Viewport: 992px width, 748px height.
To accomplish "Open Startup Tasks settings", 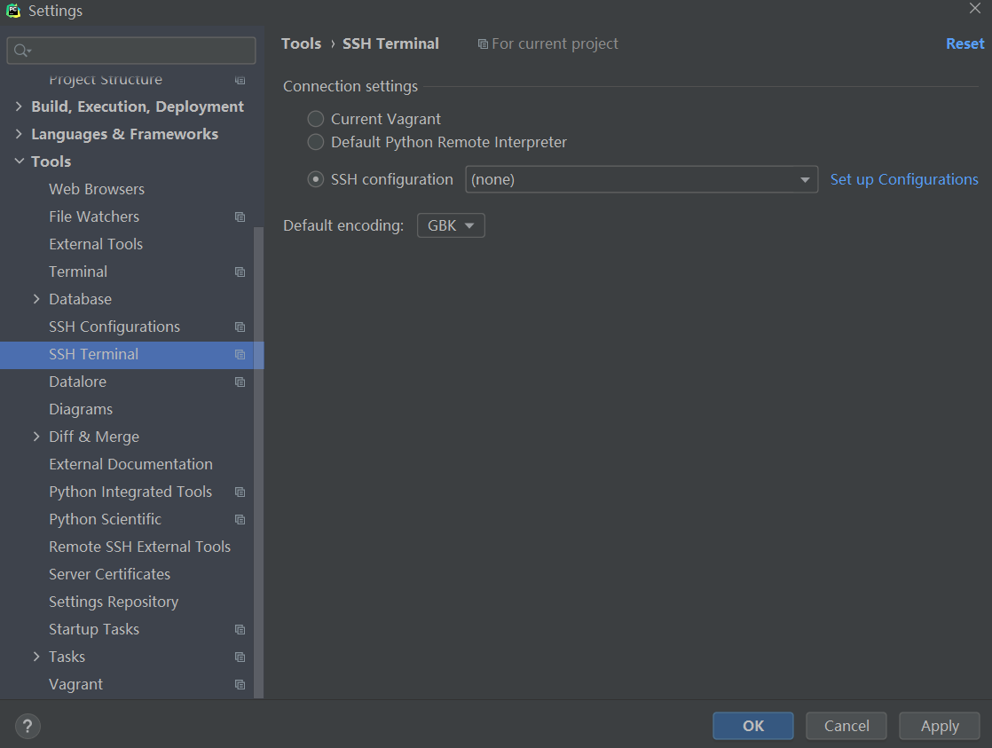I will point(94,630).
